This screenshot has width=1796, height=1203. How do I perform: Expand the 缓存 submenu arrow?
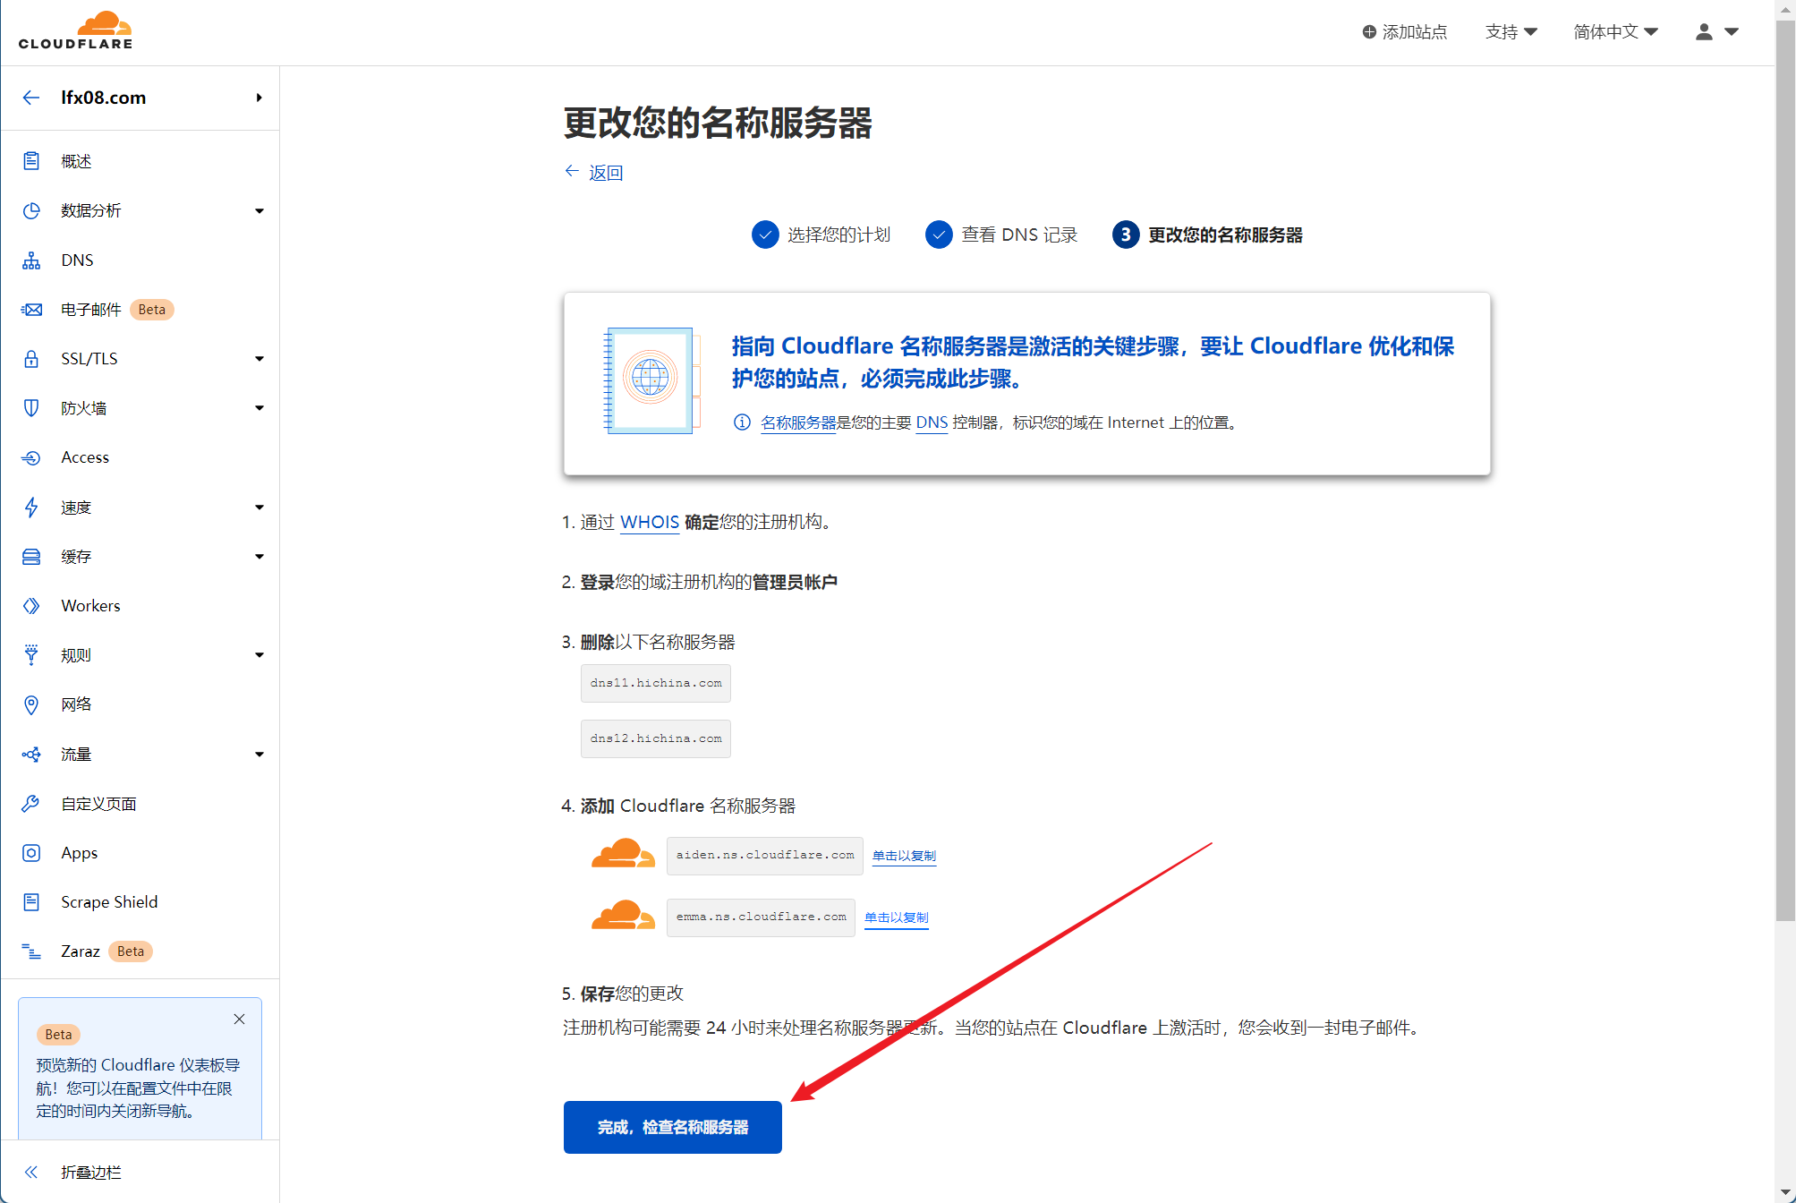click(x=260, y=557)
